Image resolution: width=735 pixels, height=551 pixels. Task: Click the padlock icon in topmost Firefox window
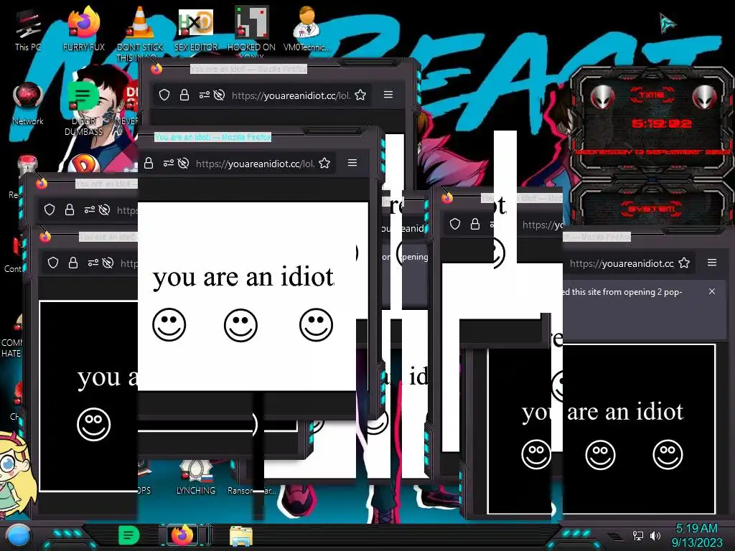point(184,95)
